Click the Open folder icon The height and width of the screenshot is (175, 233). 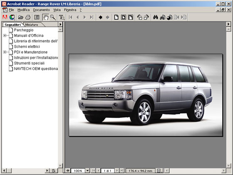pyautogui.click(x=21, y=17)
